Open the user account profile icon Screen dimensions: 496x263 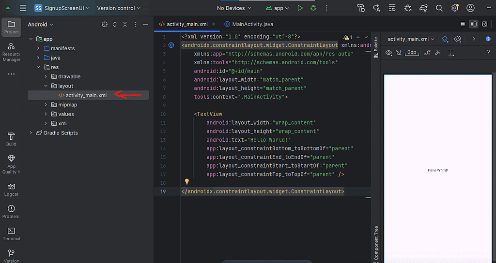(470, 8)
